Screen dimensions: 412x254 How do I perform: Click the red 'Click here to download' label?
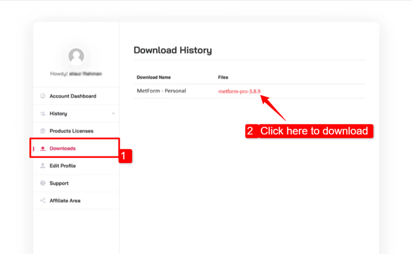pyautogui.click(x=314, y=131)
